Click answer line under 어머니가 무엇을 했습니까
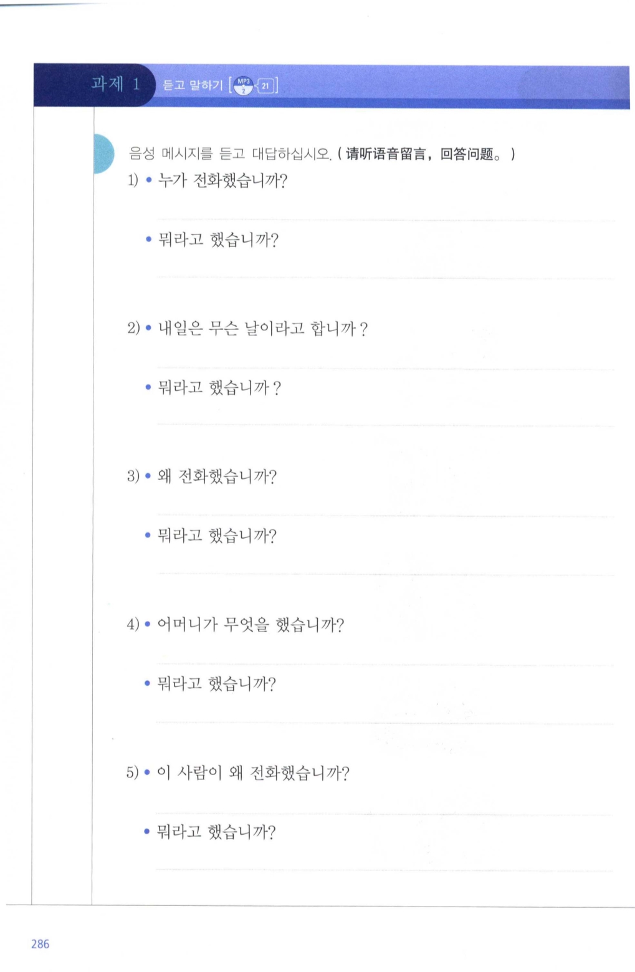Image resolution: width=635 pixels, height=972 pixels. click(384, 665)
